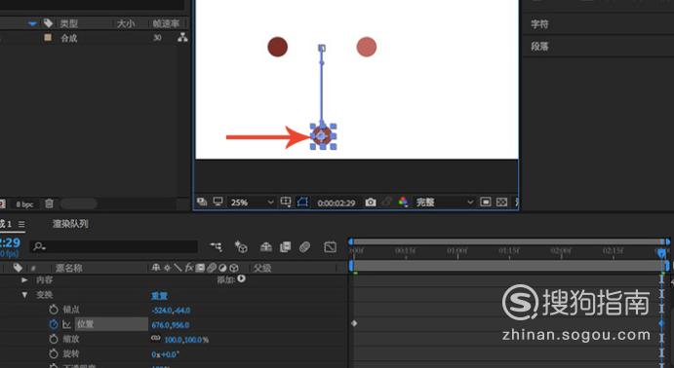Collapse the 变换 property group
The width and height of the screenshot is (674, 368).
(x=24, y=295)
